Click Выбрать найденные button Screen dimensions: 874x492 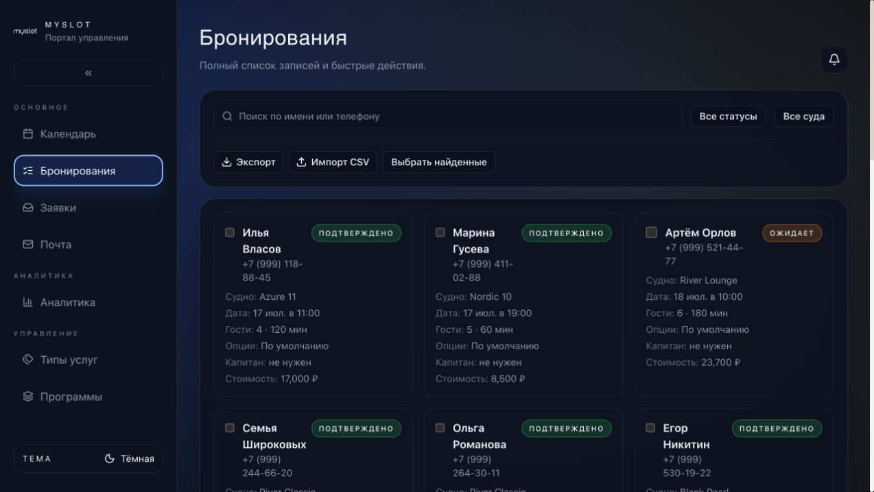[439, 162]
